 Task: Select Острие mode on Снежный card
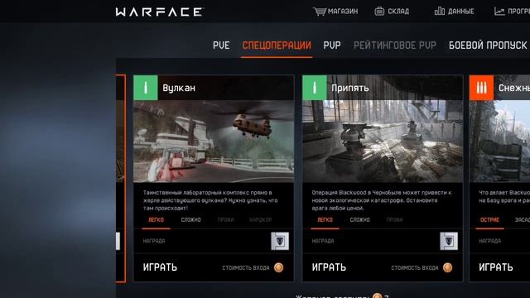[x=489, y=220]
